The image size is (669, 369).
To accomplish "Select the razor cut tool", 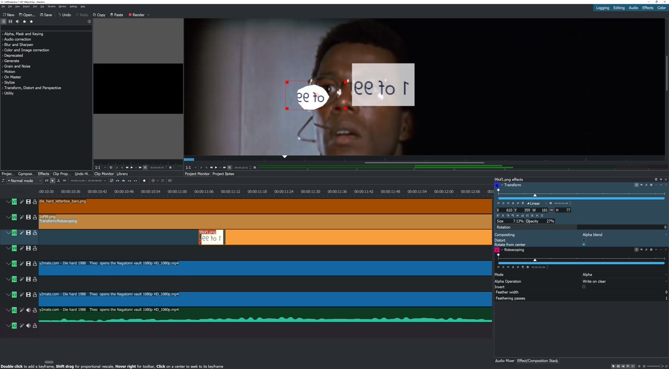I will click(x=59, y=180).
